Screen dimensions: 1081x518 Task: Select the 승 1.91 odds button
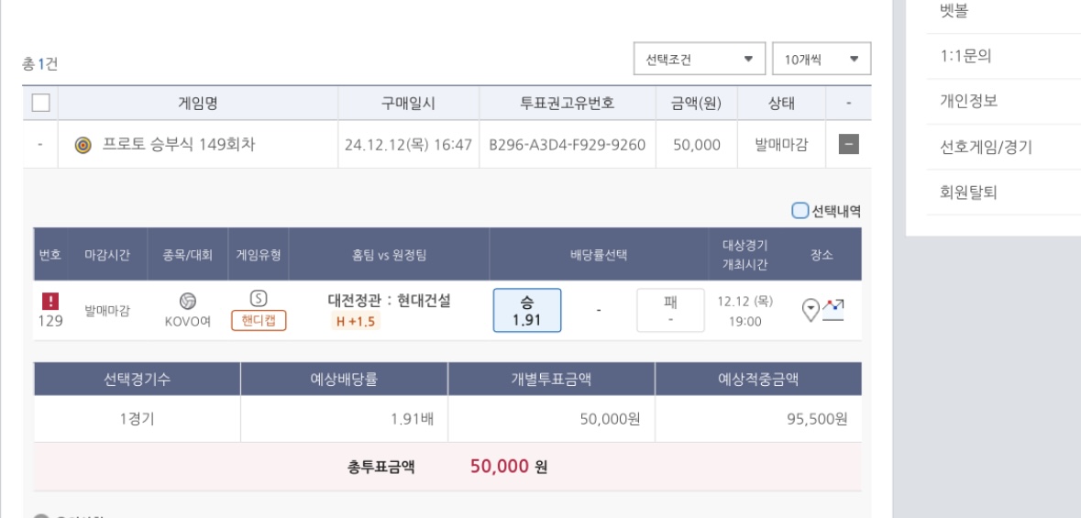point(527,311)
